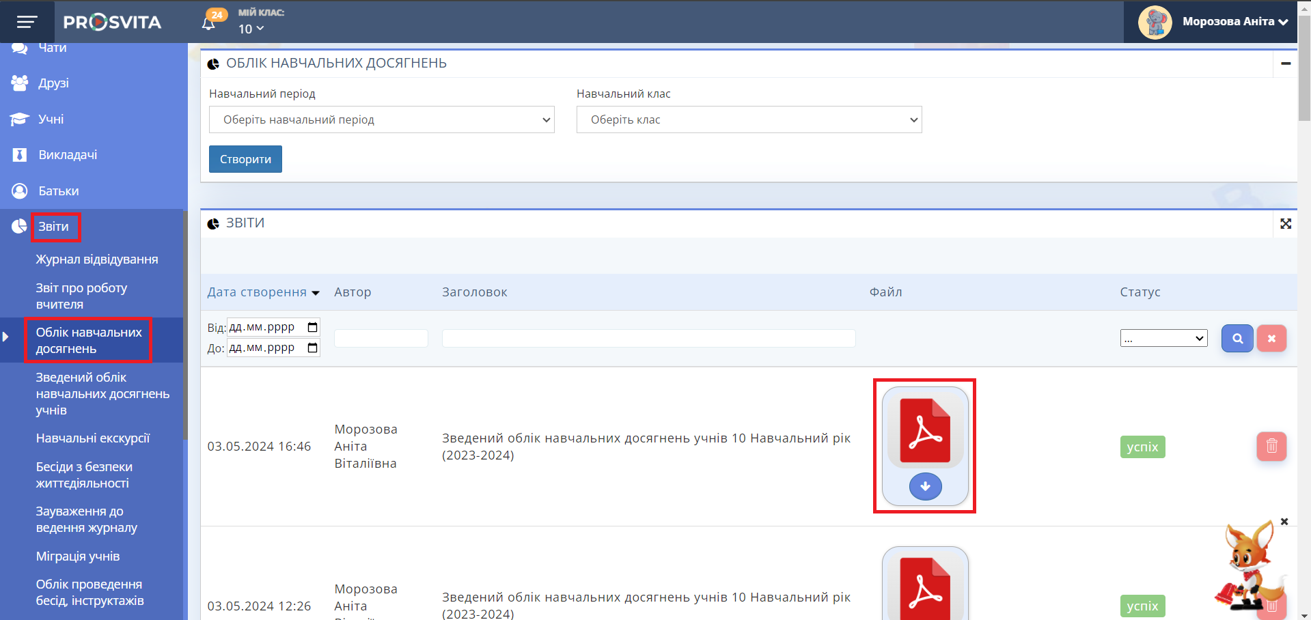
Task: Open Учні in the sidebar
Action: (x=51, y=119)
